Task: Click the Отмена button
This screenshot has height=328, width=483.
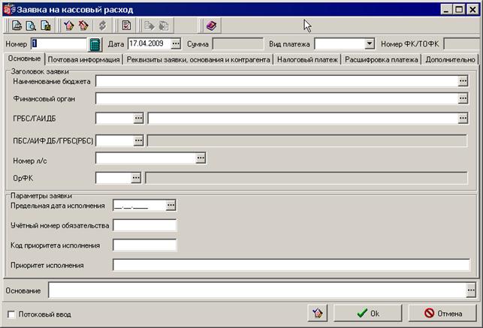Action: point(442,313)
